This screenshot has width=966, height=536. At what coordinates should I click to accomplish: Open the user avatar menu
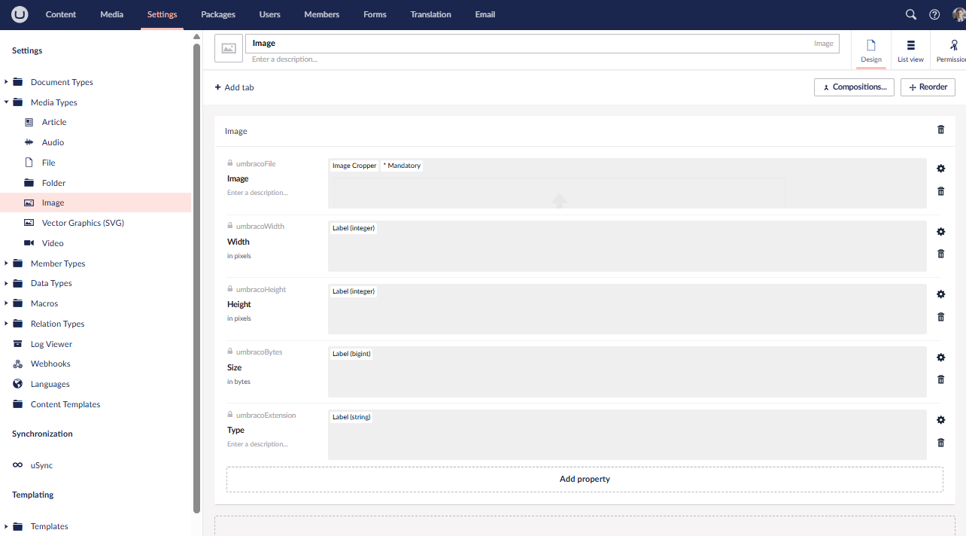click(x=958, y=14)
